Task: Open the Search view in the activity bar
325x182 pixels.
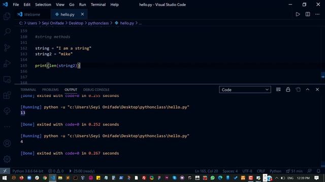Action: pyautogui.click(x=7, y=32)
